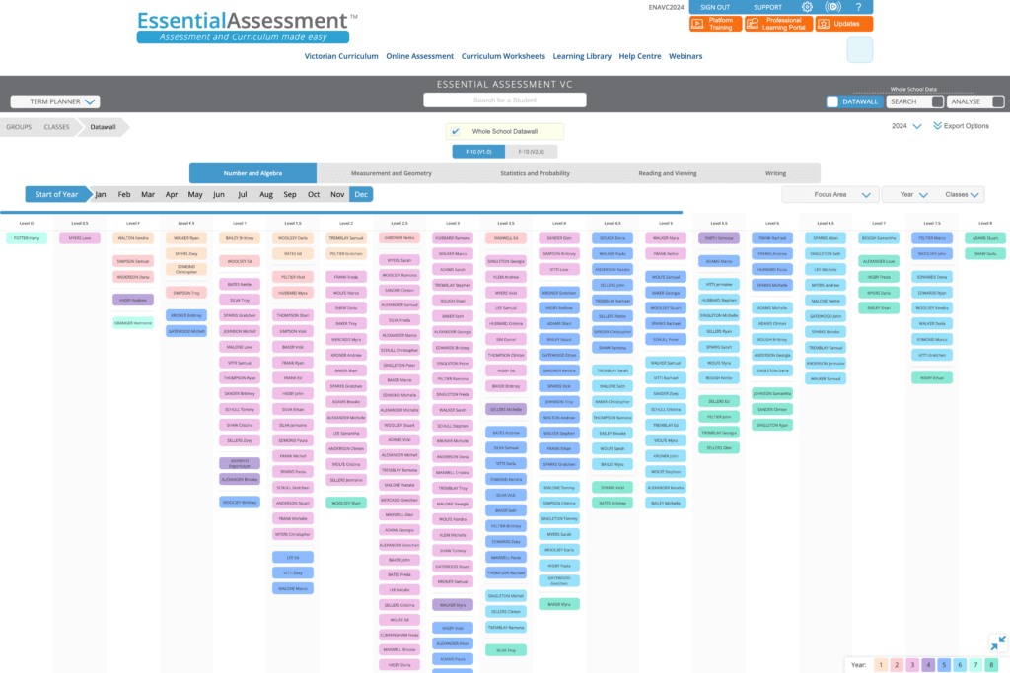
Task: Open the Victorian Curriculum menu
Action: (341, 56)
